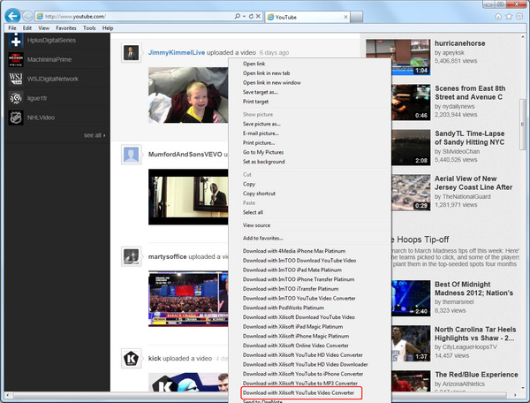The height and width of the screenshot is (403, 530).
Task: Select 'E-mail picture...' menu entry
Action: point(261,133)
